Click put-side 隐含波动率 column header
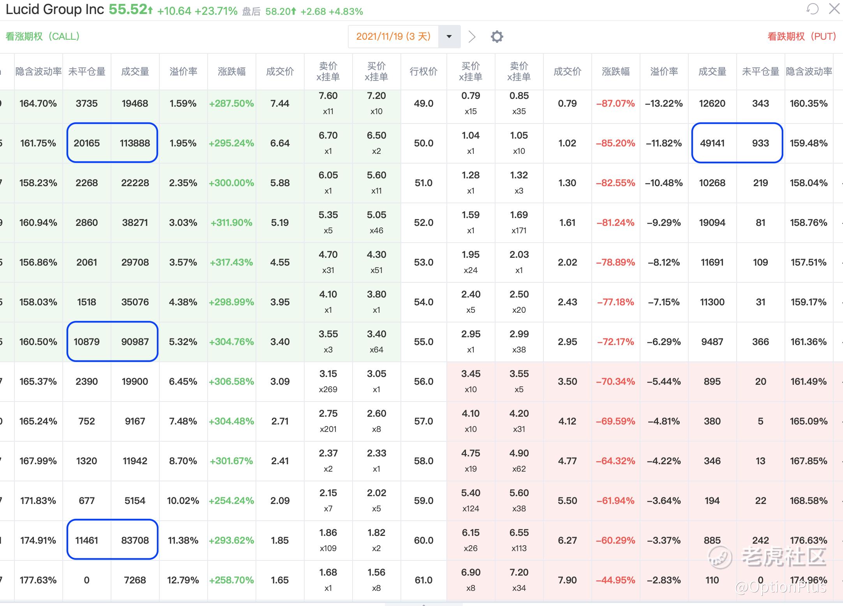 [809, 72]
